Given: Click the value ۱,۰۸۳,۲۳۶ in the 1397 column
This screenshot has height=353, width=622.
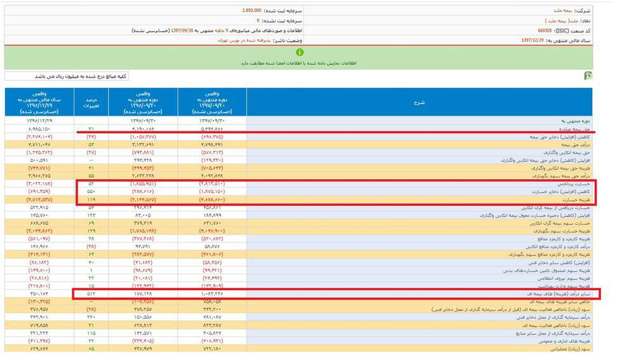Looking at the screenshot, I should coord(212,294).
